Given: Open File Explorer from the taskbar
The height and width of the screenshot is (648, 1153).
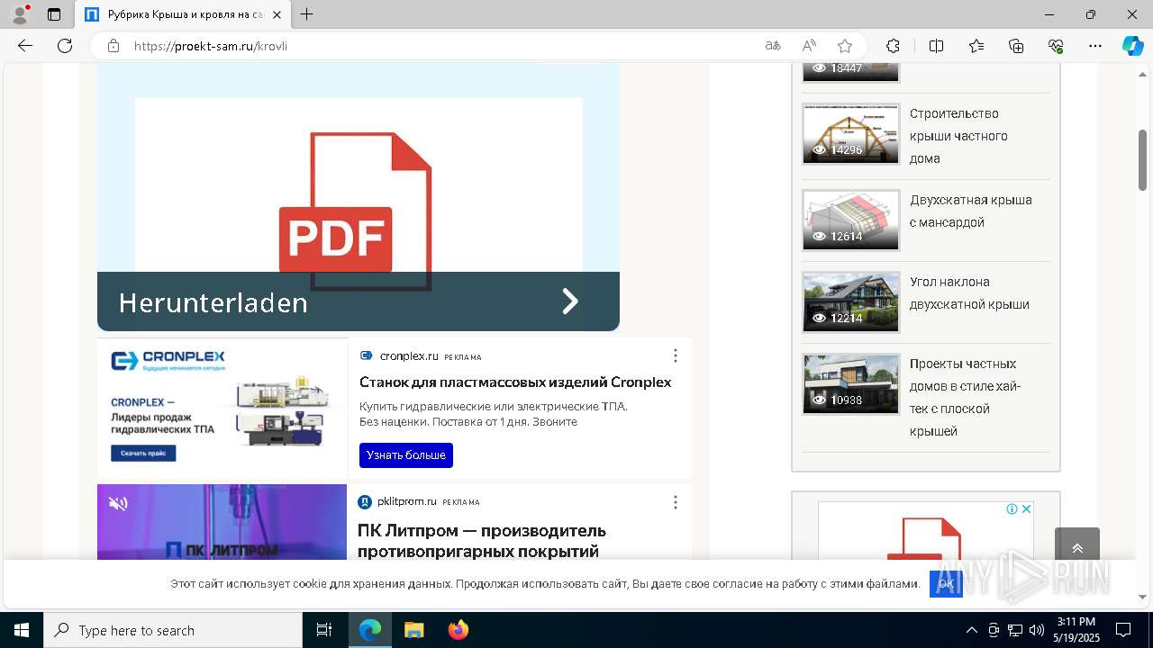Looking at the screenshot, I should coord(413,630).
